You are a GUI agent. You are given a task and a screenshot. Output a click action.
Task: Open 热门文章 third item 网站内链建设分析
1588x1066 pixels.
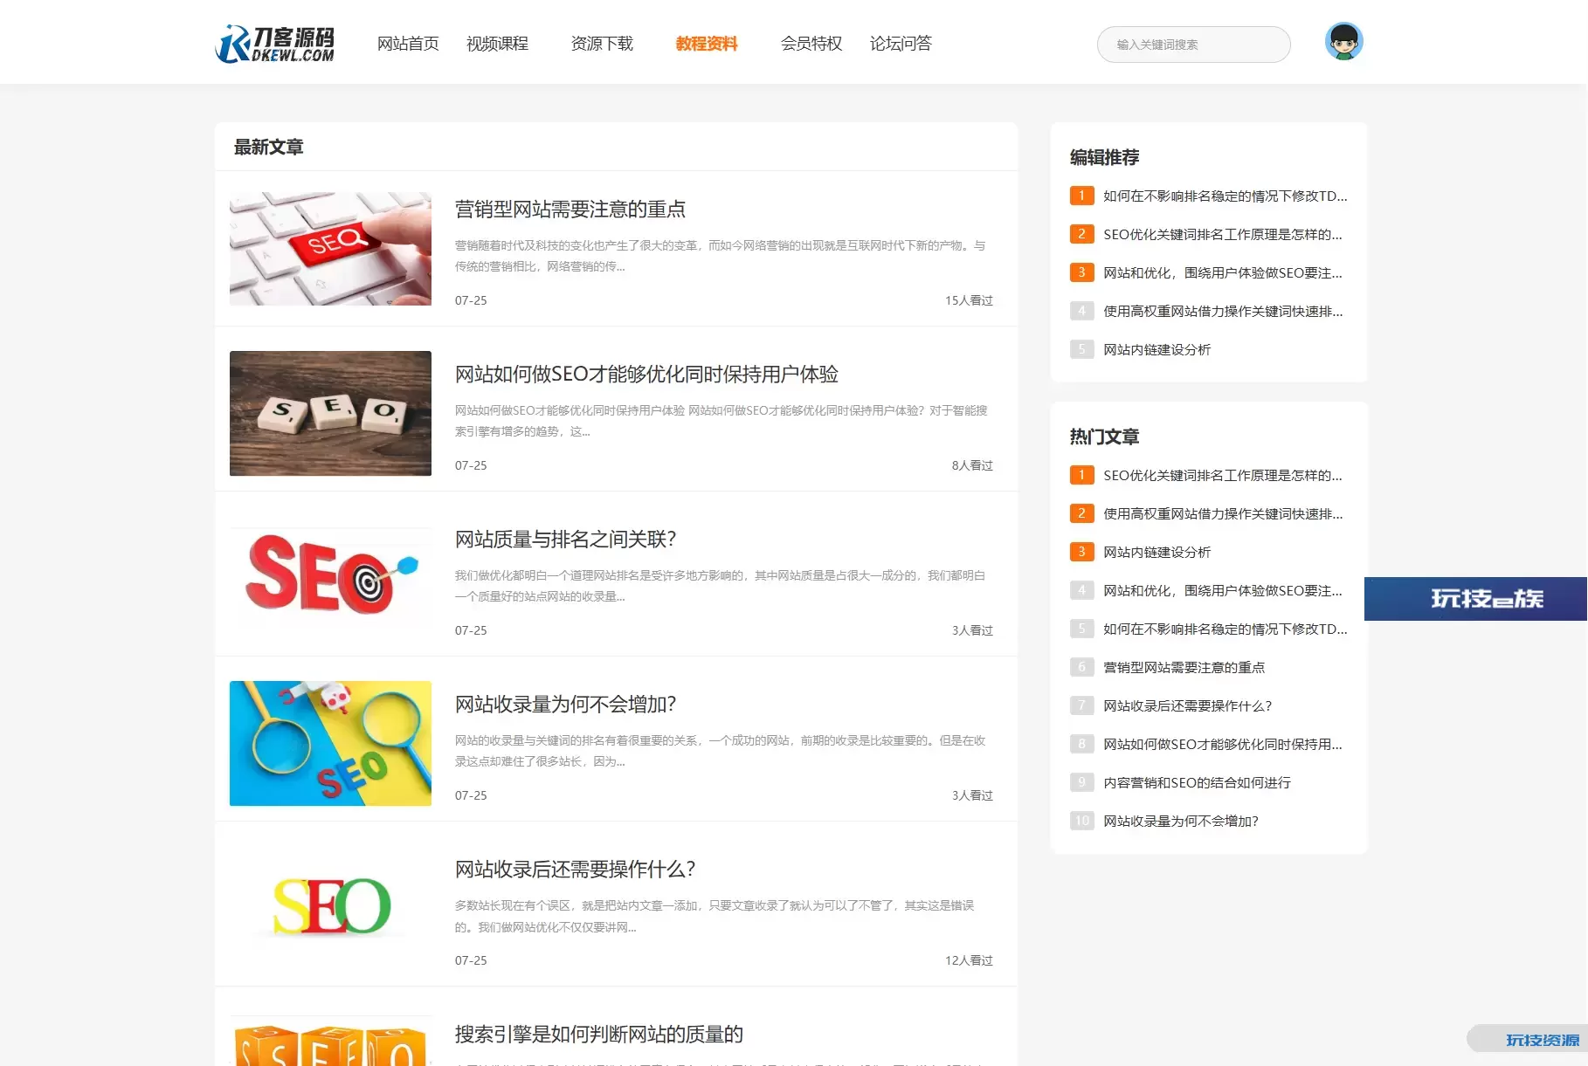(x=1156, y=552)
